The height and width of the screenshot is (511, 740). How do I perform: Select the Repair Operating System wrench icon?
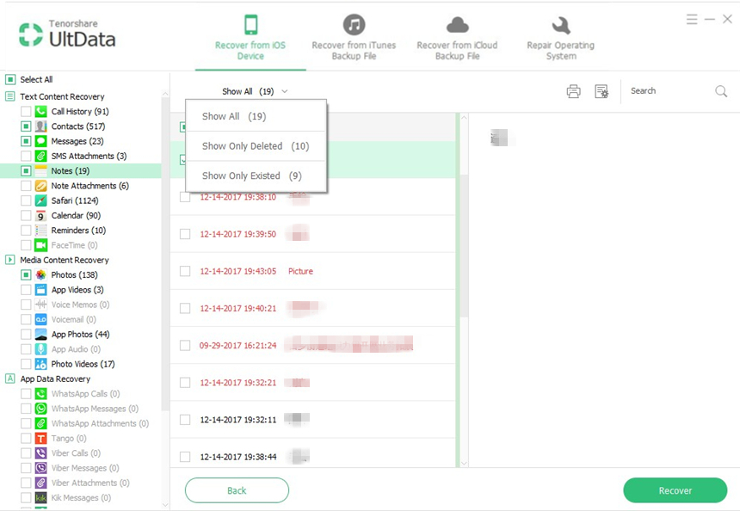coord(561,26)
